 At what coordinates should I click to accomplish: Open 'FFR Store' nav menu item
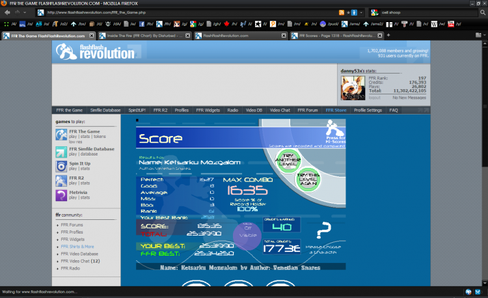pos(336,110)
